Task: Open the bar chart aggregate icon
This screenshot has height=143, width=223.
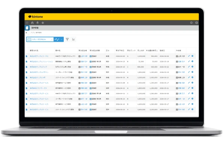Action: [73, 40]
